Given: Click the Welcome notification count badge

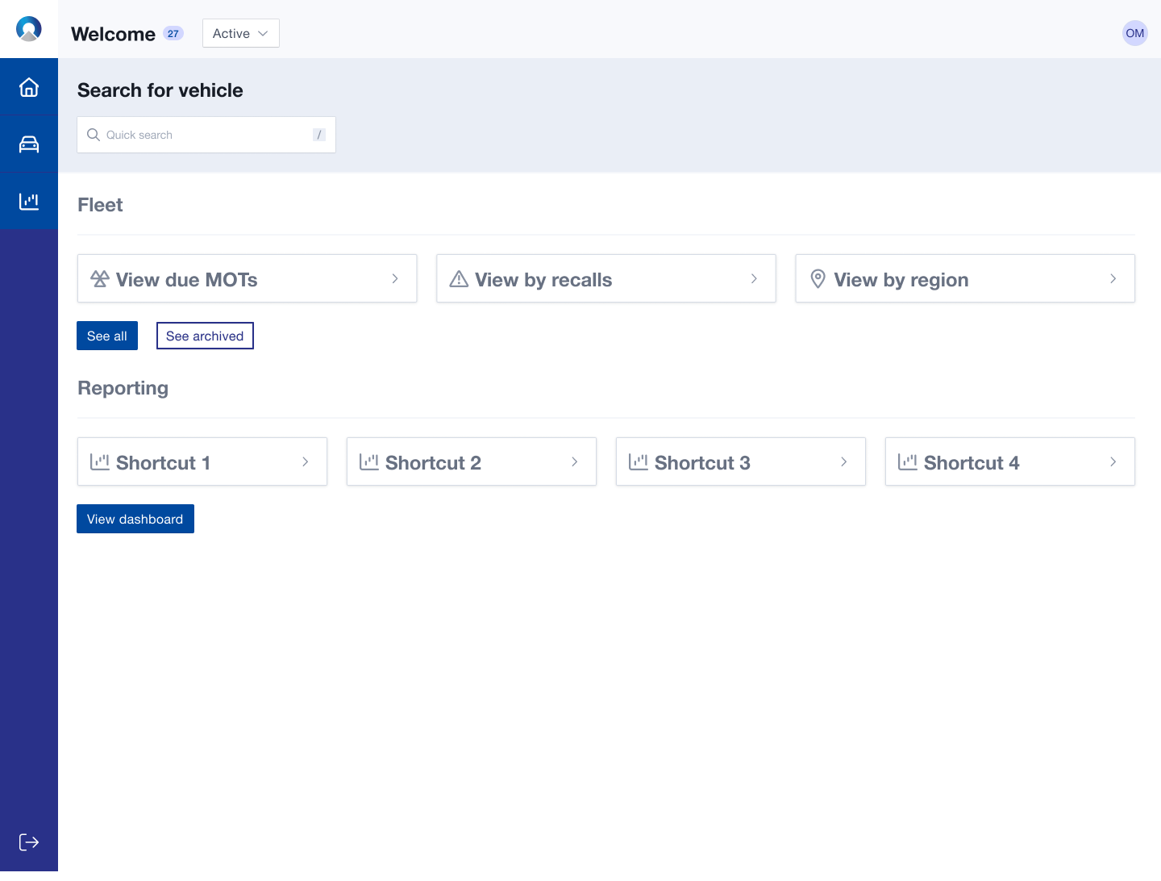Looking at the screenshot, I should (x=173, y=33).
